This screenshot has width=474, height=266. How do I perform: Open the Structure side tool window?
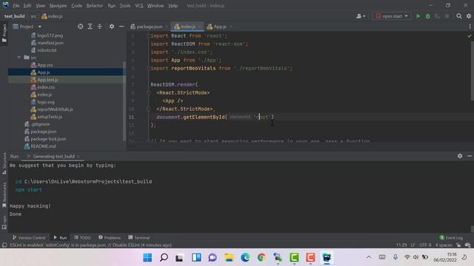pyautogui.click(x=4, y=163)
